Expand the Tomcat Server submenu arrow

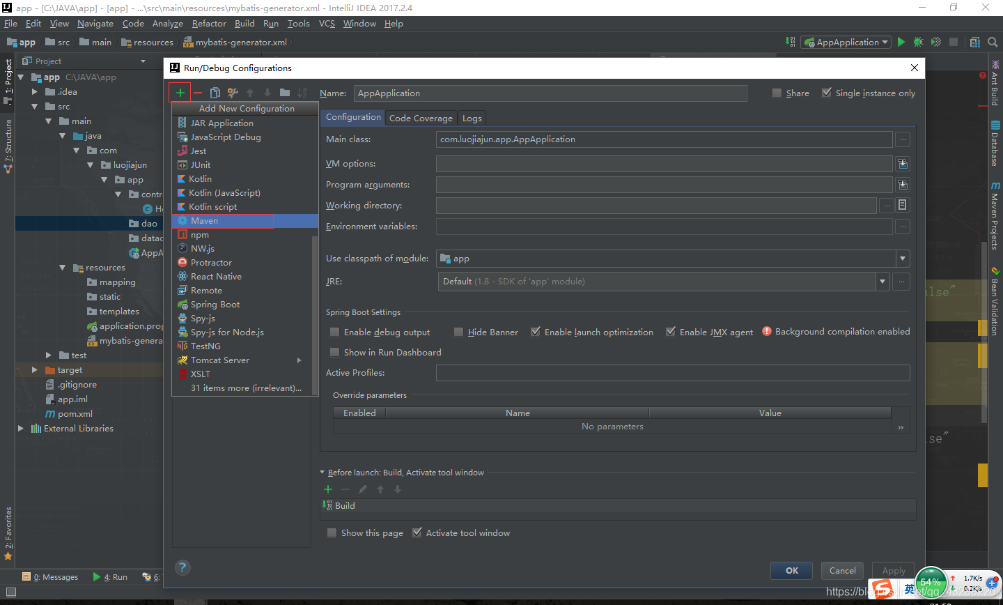pyautogui.click(x=300, y=360)
